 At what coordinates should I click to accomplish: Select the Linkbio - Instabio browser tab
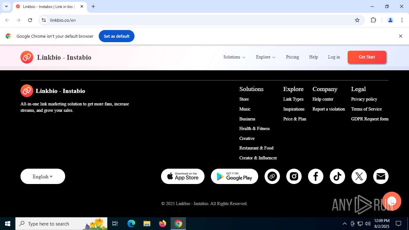50,6
